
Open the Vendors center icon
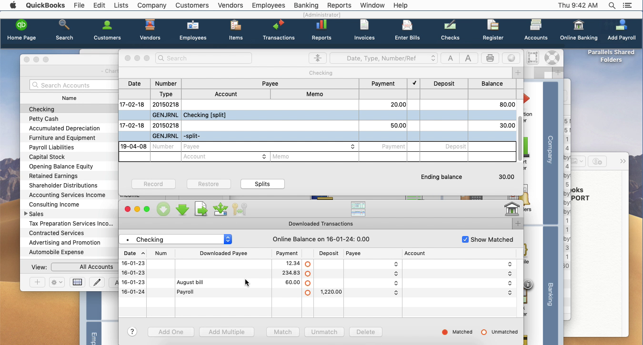[x=150, y=30]
